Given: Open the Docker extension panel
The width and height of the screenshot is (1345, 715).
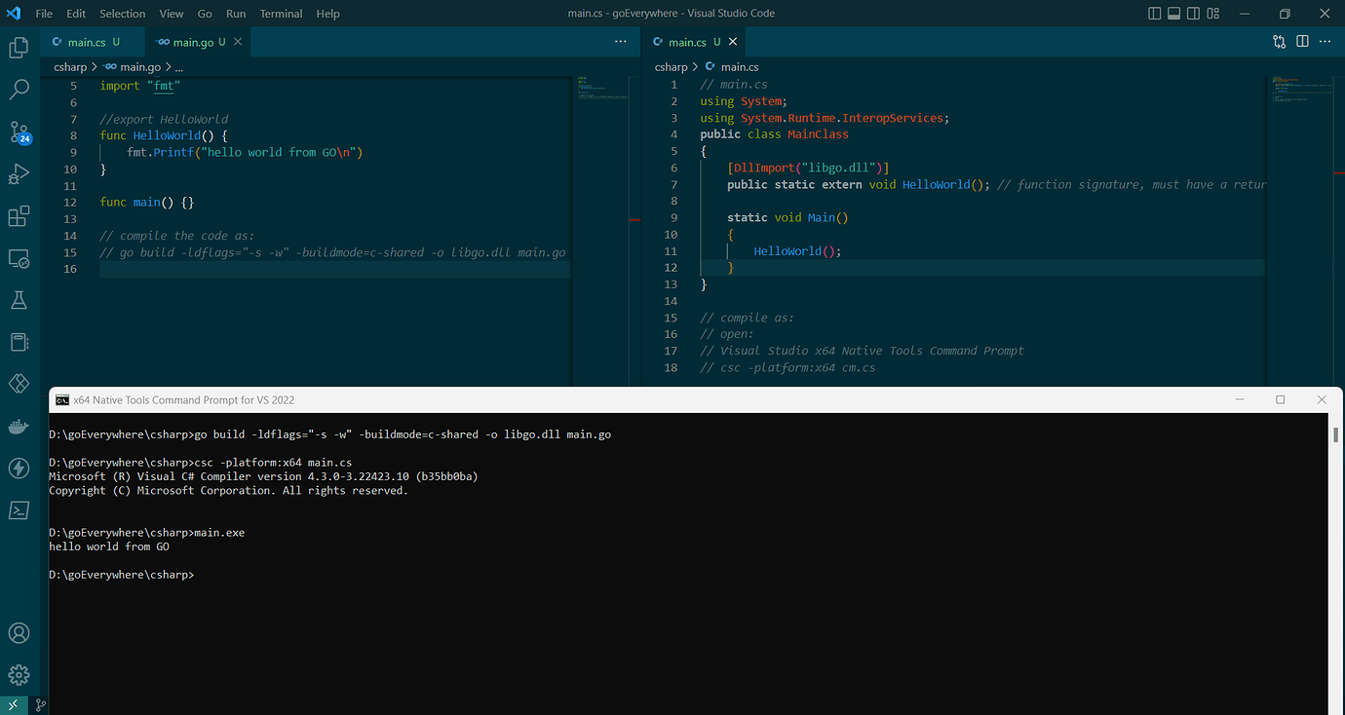Looking at the screenshot, I should [19, 426].
